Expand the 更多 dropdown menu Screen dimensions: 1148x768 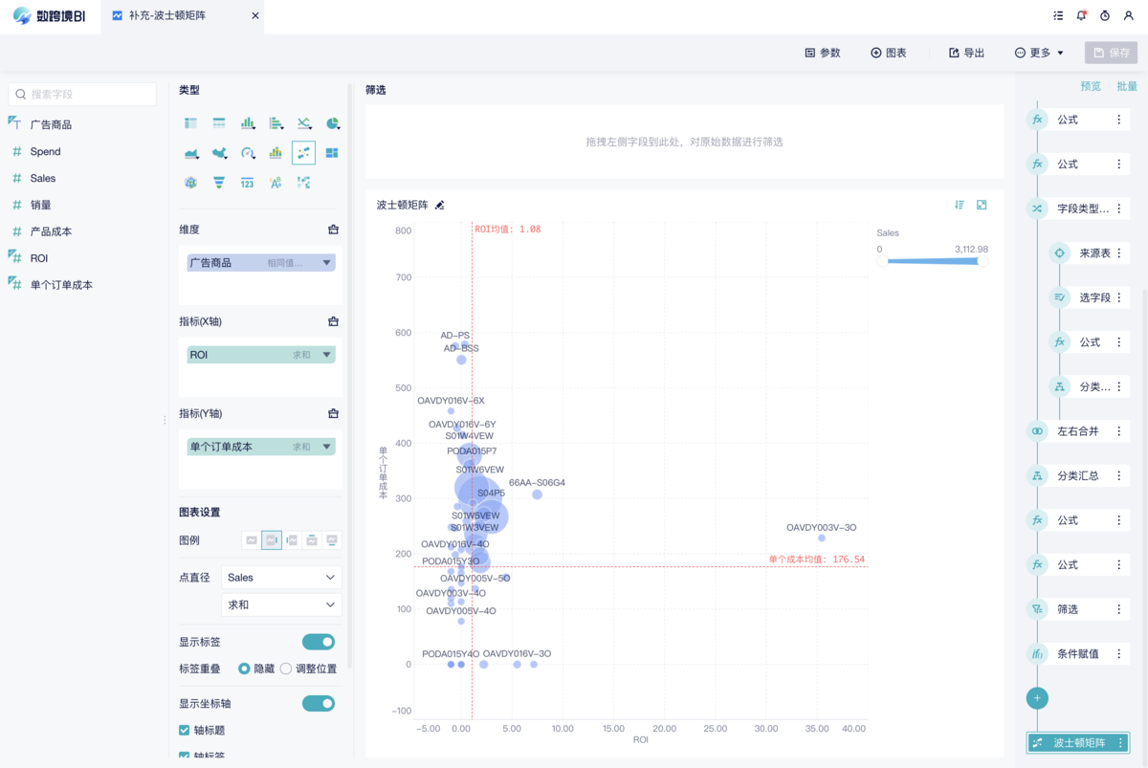coord(1039,53)
